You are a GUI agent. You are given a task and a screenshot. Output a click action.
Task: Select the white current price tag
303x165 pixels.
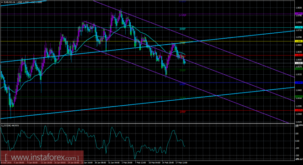pyautogui.click(x=298, y=63)
